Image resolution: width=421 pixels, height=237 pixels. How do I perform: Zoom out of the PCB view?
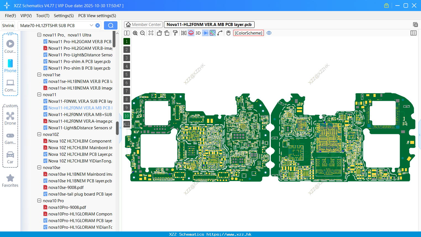pyautogui.click(x=143, y=33)
